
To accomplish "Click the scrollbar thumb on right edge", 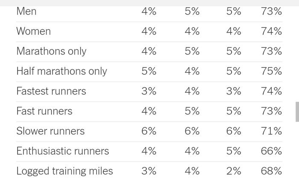I will [x=297, y=112].
